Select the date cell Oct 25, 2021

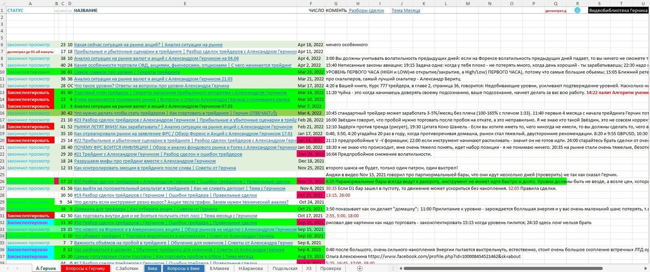pos(310,195)
